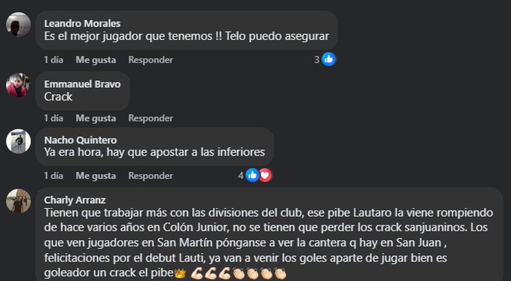Viewport: 511px width, 281px height.
Task: Visit Nacho Quintero's profile via name
Action: 80,140
